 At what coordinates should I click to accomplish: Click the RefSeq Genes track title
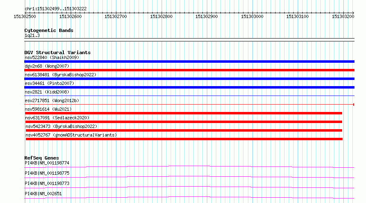tap(42, 158)
